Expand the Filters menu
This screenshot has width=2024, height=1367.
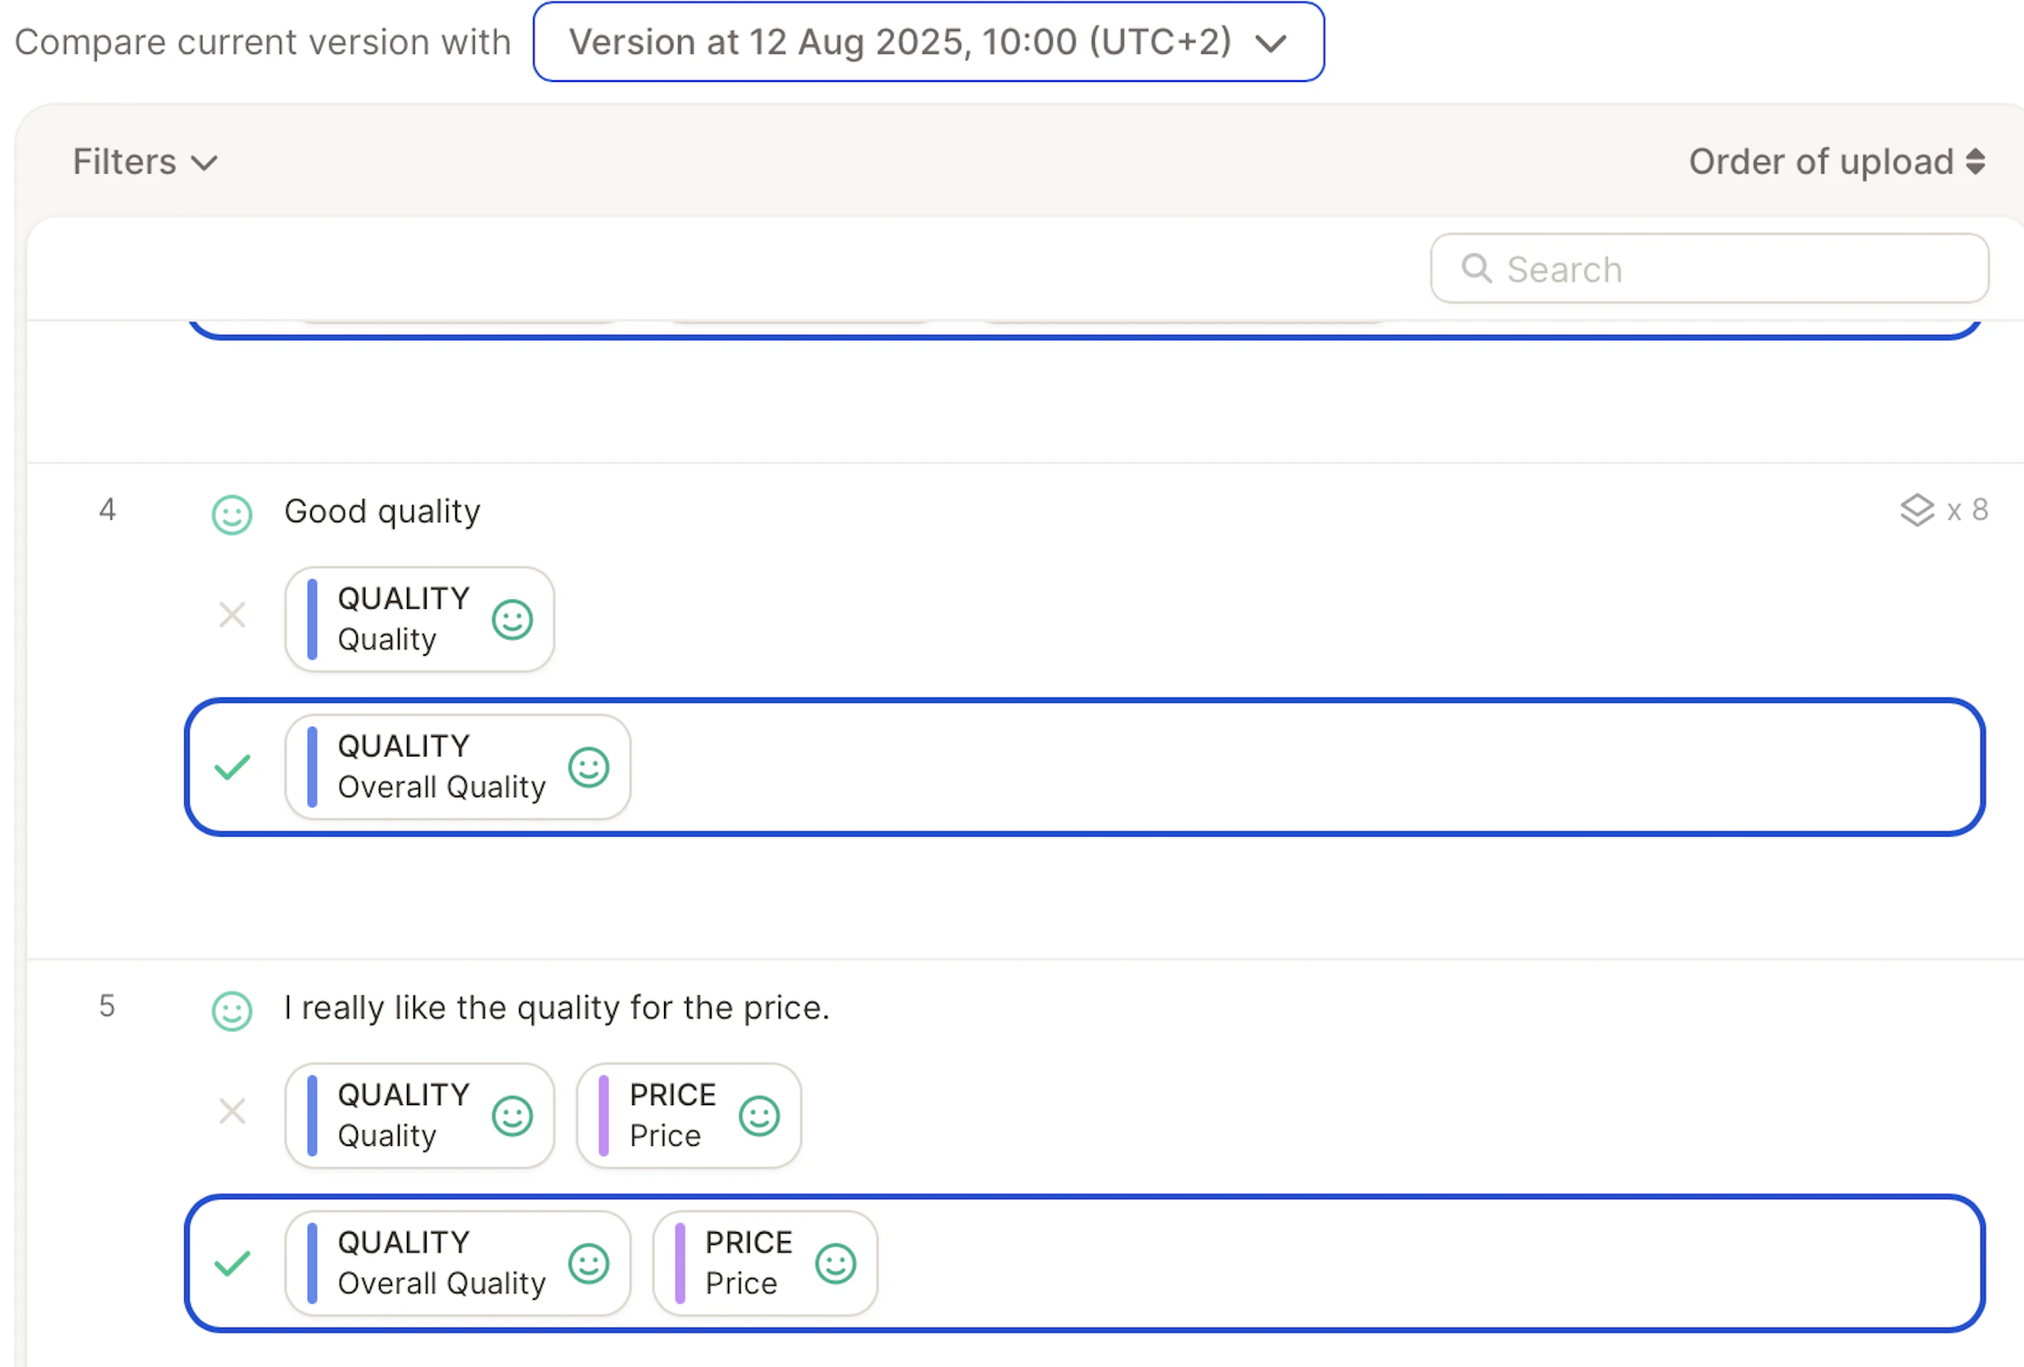click(145, 162)
